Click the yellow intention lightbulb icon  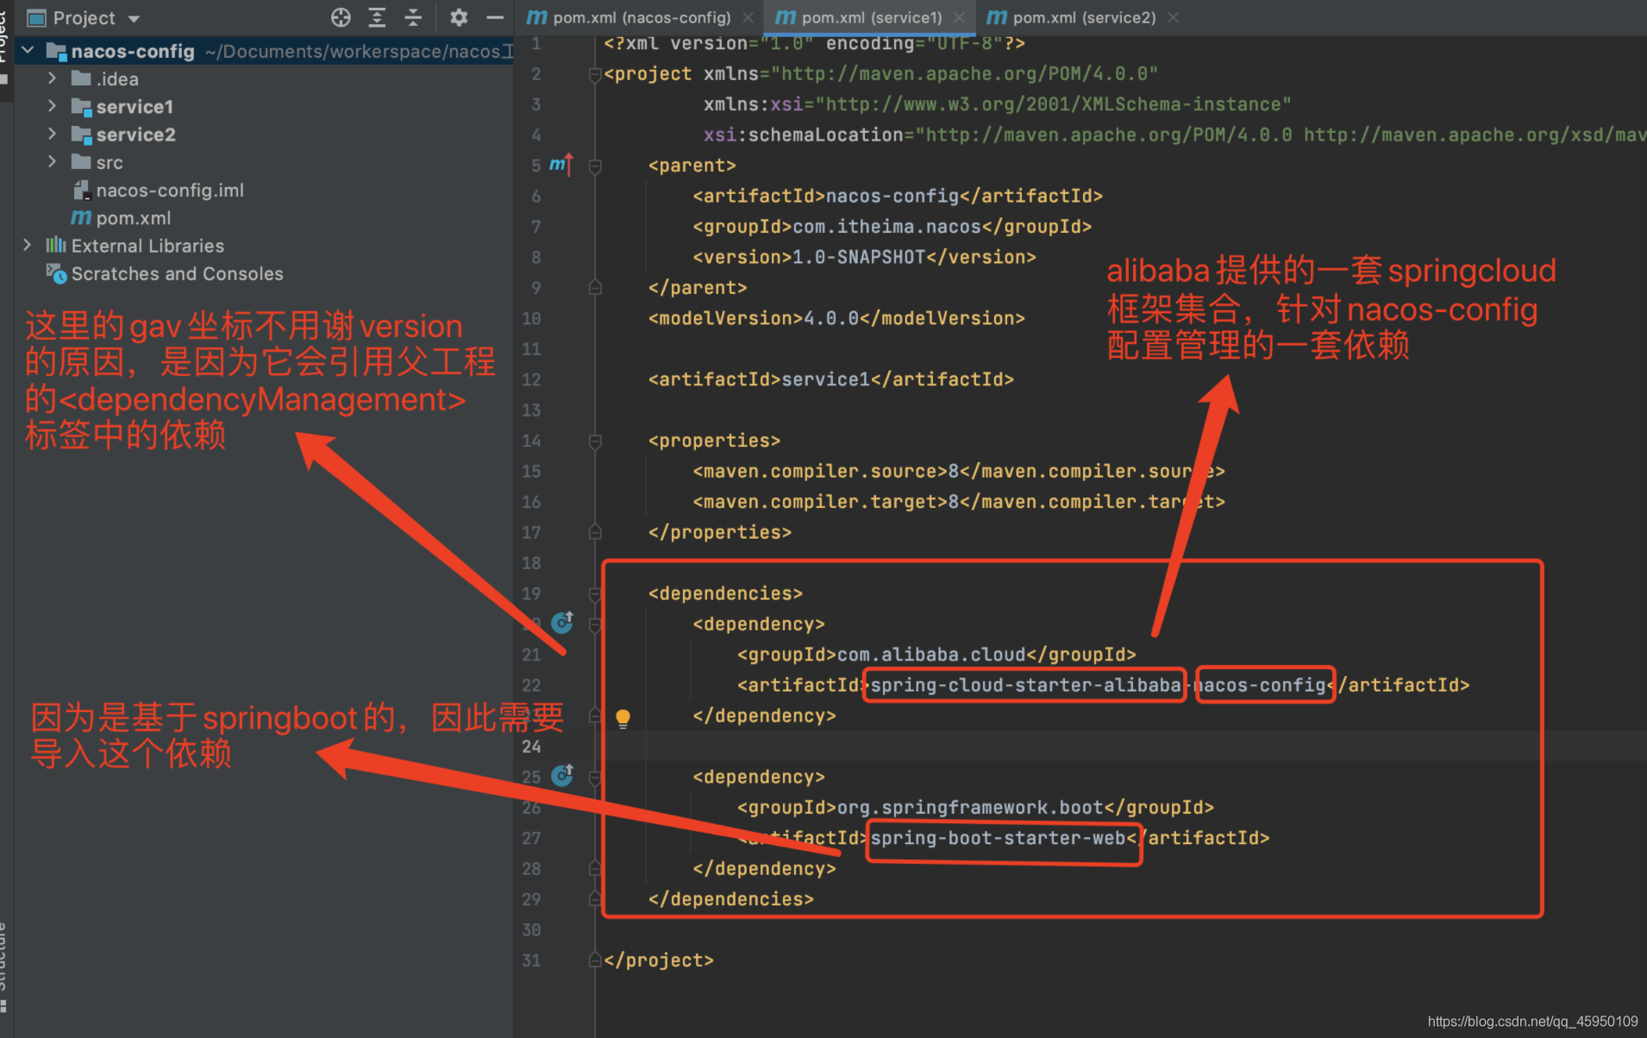623,718
